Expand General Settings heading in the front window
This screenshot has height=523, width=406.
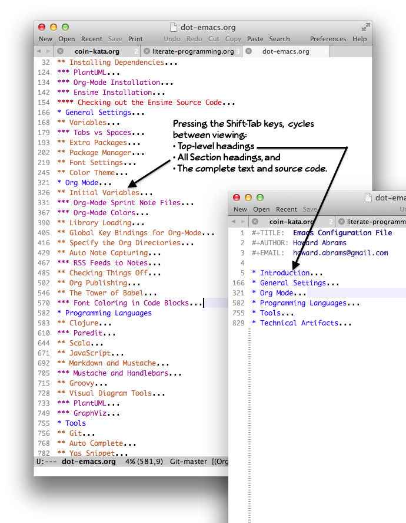pos(295,283)
